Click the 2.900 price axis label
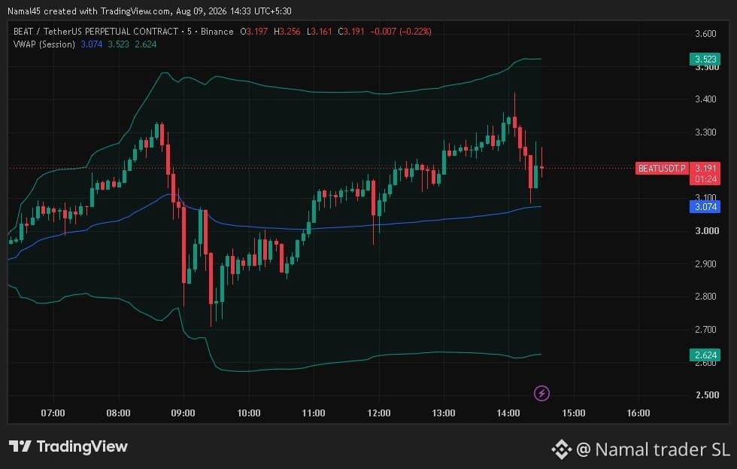Image resolution: width=737 pixels, height=469 pixels. click(705, 263)
